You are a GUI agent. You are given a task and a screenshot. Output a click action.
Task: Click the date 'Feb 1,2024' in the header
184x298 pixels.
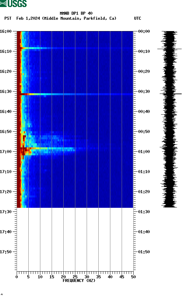point(28,18)
